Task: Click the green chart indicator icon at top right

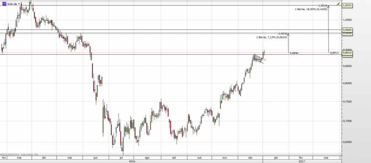Action: tap(338, 4)
